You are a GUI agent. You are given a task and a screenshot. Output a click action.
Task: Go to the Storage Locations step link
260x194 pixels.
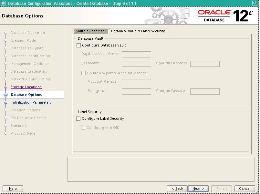(x=26, y=87)
